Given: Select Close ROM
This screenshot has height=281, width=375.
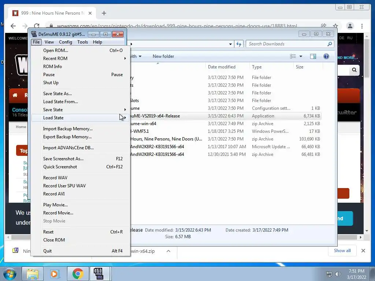Looking at the screenshot, I should pos(81,240).
